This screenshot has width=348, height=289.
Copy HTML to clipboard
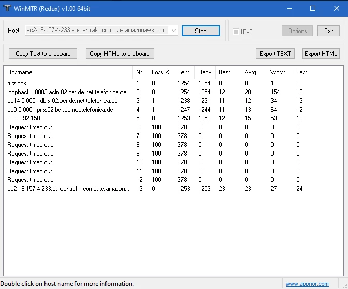pos(120,53)
